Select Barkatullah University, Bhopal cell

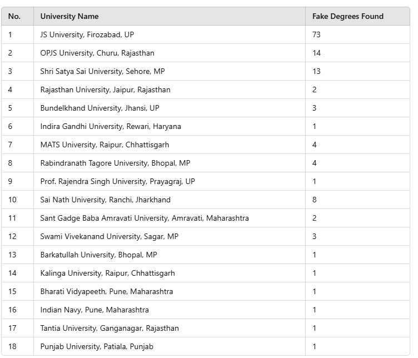[x=98, y=255]
